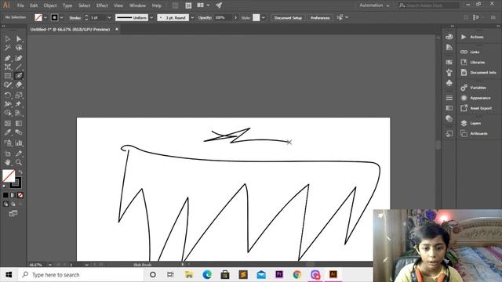Open the File menu
Image resolution: width=502 pixels, height=282 pixels.
click(x=20, y=5)
